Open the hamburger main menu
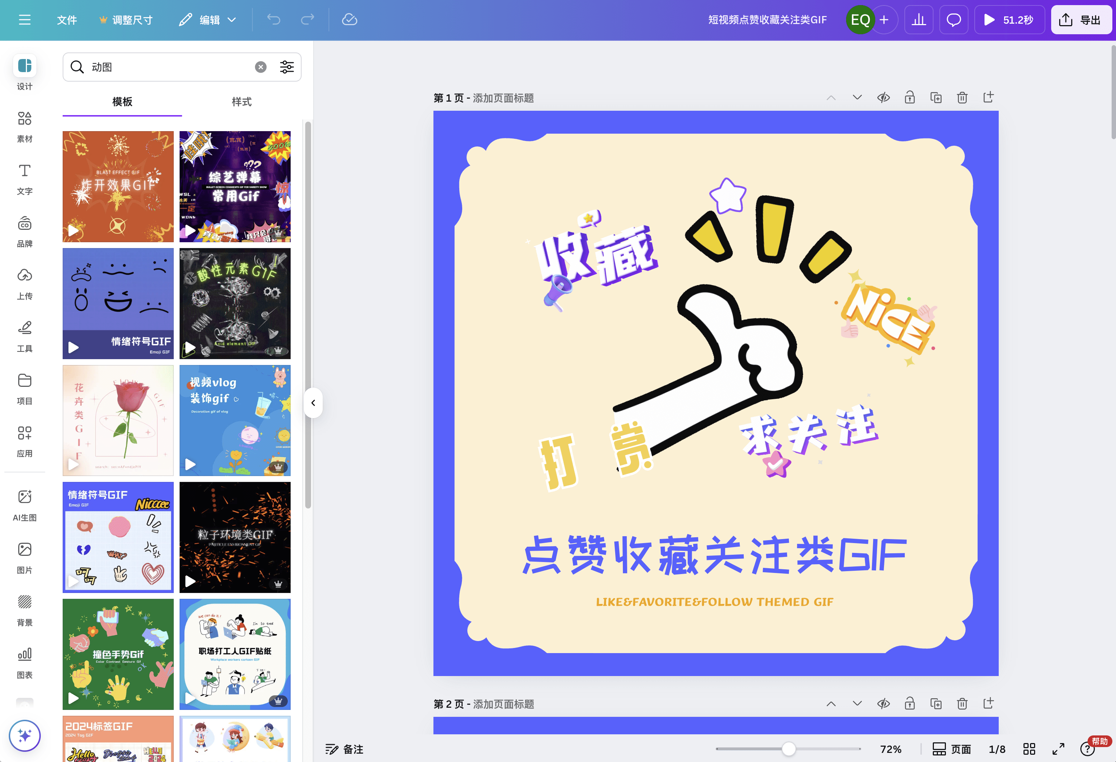This screenshot has width=1116, height=762. coord(24,20)
